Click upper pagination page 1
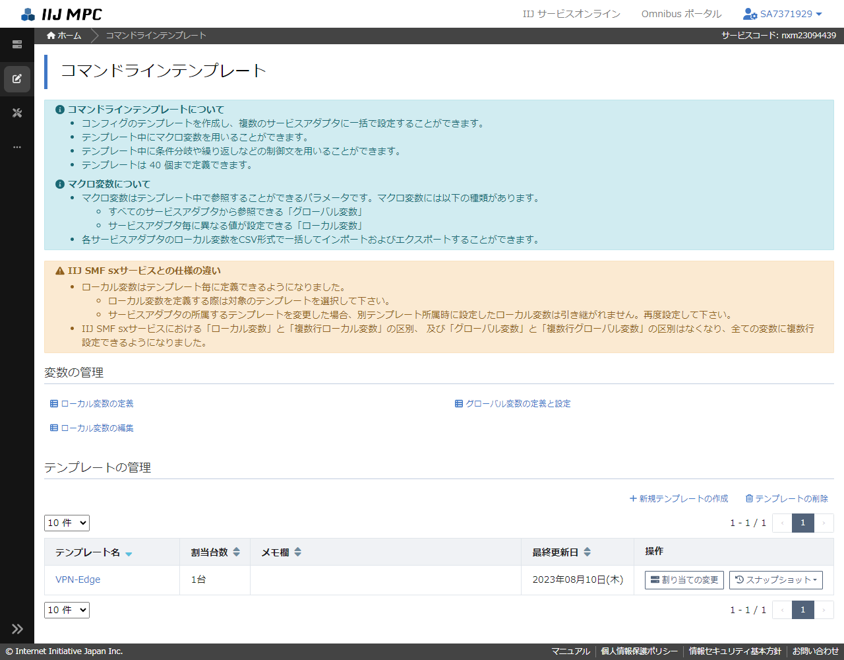The height and width of the screenshot is (660, 844). coord(802,523)
